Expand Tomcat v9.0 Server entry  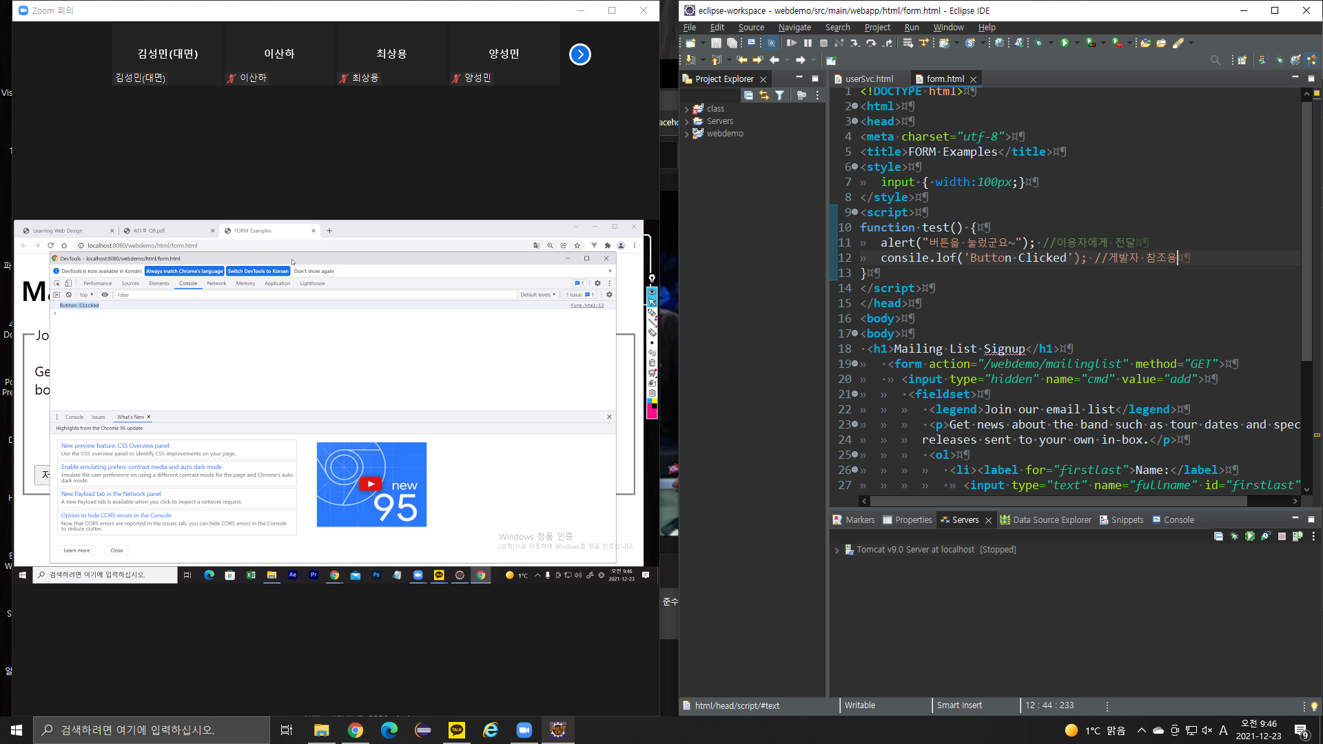pos(837,550)
